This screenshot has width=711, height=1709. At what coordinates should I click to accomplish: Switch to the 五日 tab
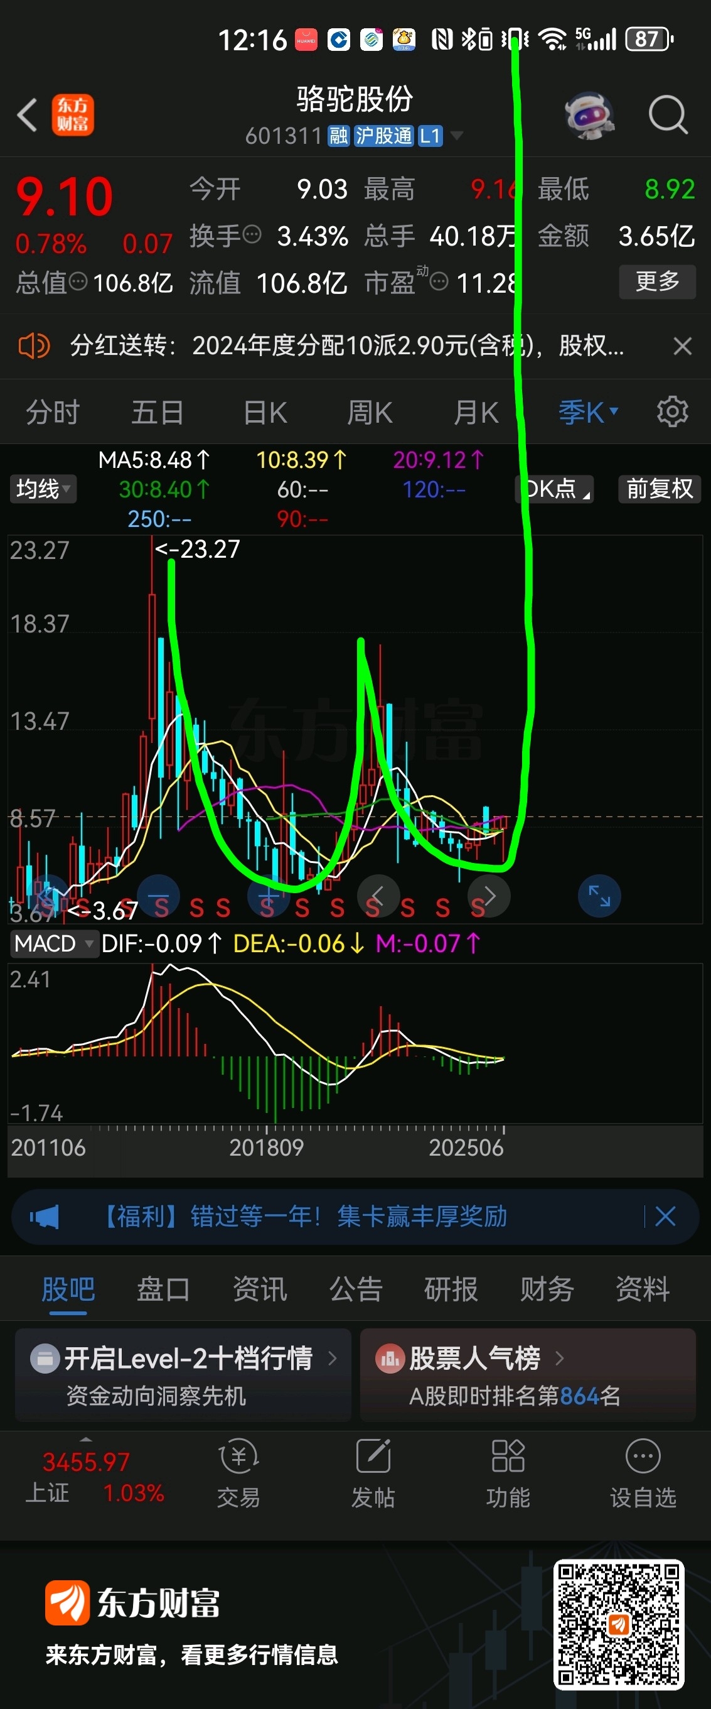tap(157, 413)
